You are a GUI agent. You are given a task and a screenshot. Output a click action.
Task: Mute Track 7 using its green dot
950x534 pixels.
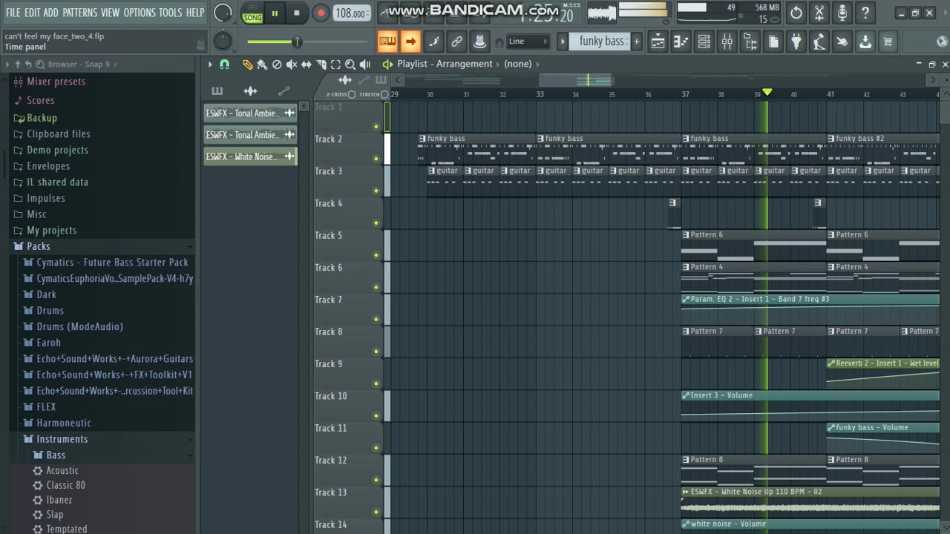(x=376, y=320)
